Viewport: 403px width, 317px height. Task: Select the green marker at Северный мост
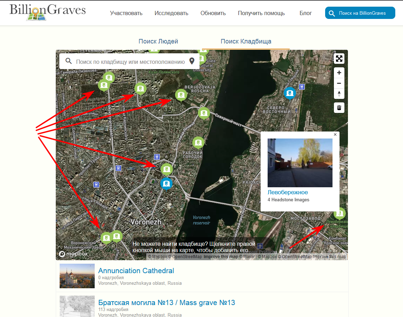204,114
